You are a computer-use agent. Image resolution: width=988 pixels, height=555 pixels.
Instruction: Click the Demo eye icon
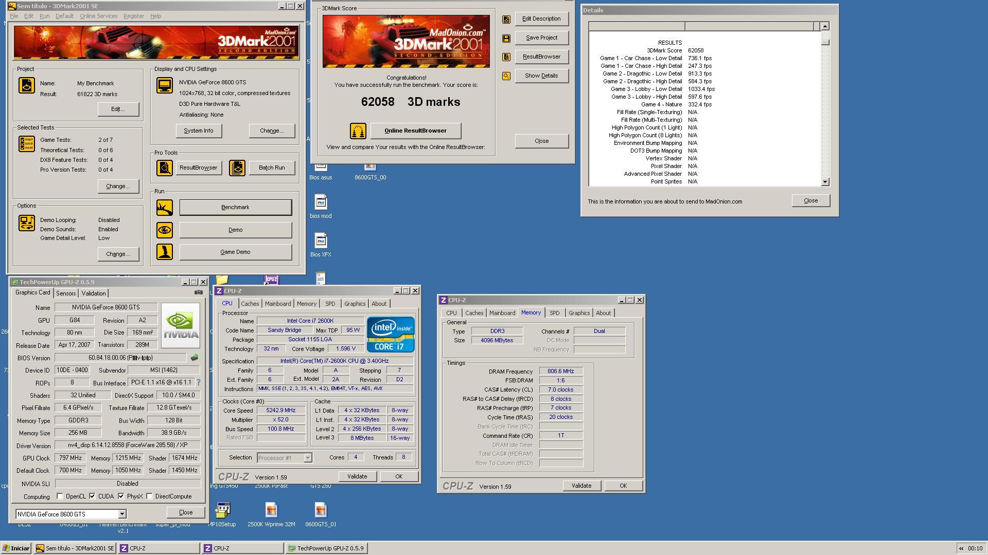click(165, 230)
